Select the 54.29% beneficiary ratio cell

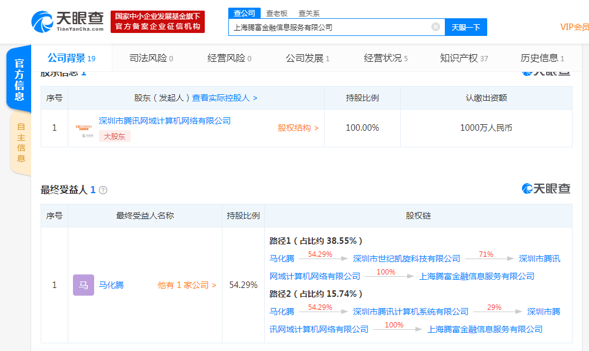(244, 285)
